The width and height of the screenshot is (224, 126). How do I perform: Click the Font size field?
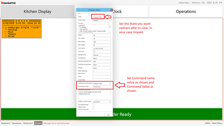pyautogui.click(x=102, y=52)
